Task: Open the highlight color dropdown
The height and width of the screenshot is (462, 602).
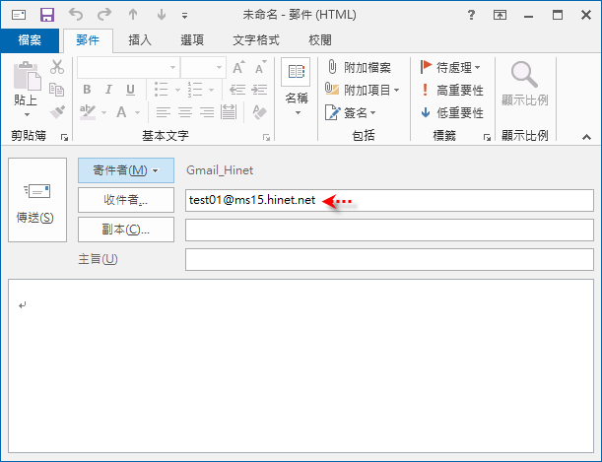Action: click(103, 112)
